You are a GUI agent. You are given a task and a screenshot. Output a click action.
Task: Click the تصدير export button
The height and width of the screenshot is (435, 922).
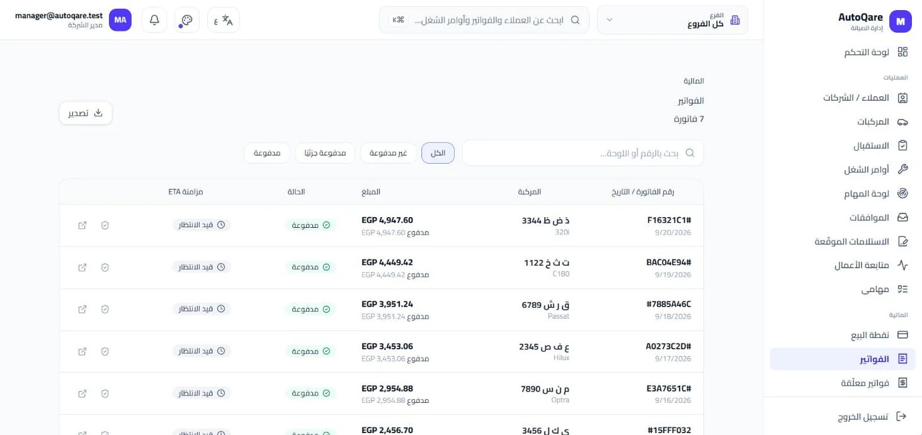[86, 113]
